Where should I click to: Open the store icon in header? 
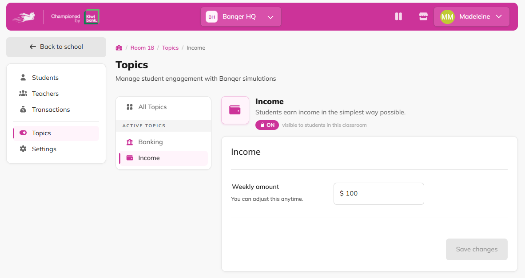point(423,16)
